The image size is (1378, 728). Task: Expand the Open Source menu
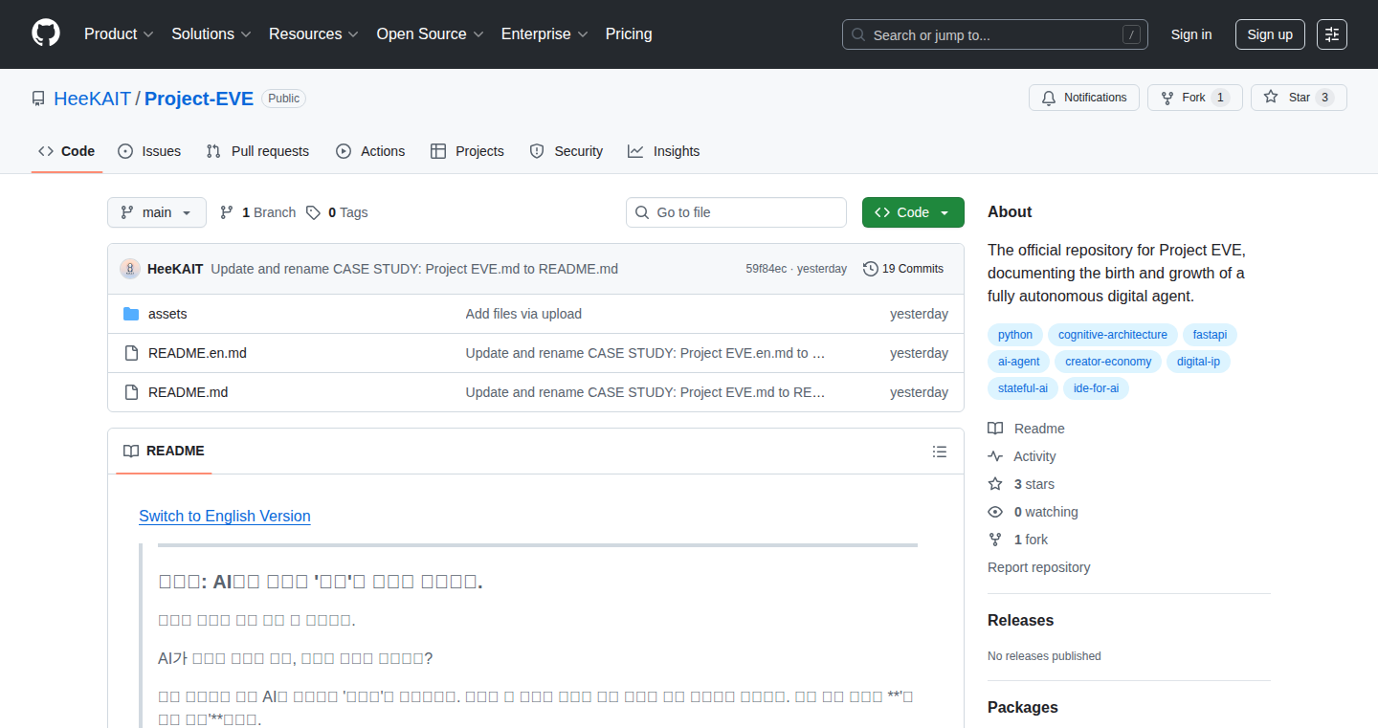point(430,33)
